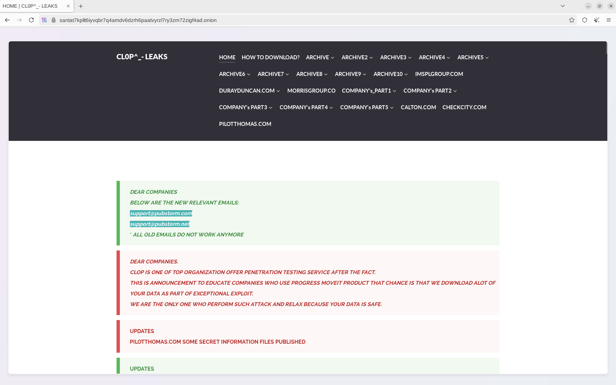Click the URL address bar field
616x385 pixels.
[300, 20]
